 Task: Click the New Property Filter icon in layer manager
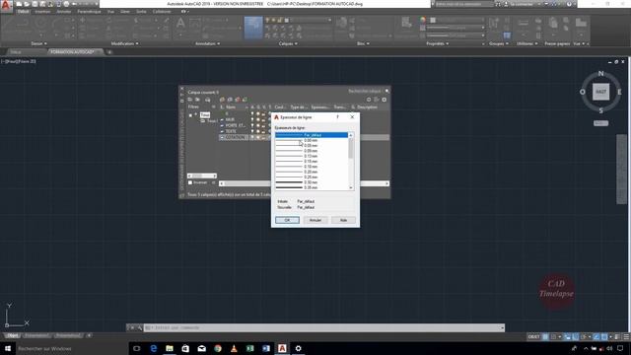[x=190, y=100]
